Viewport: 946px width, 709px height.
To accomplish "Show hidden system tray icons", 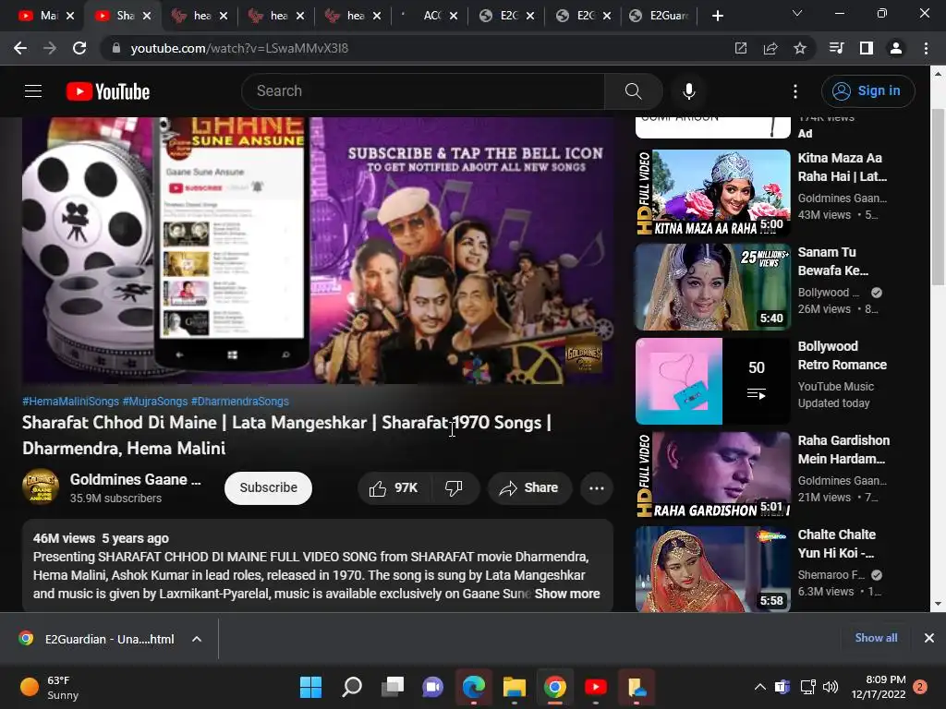I will 760,687.
